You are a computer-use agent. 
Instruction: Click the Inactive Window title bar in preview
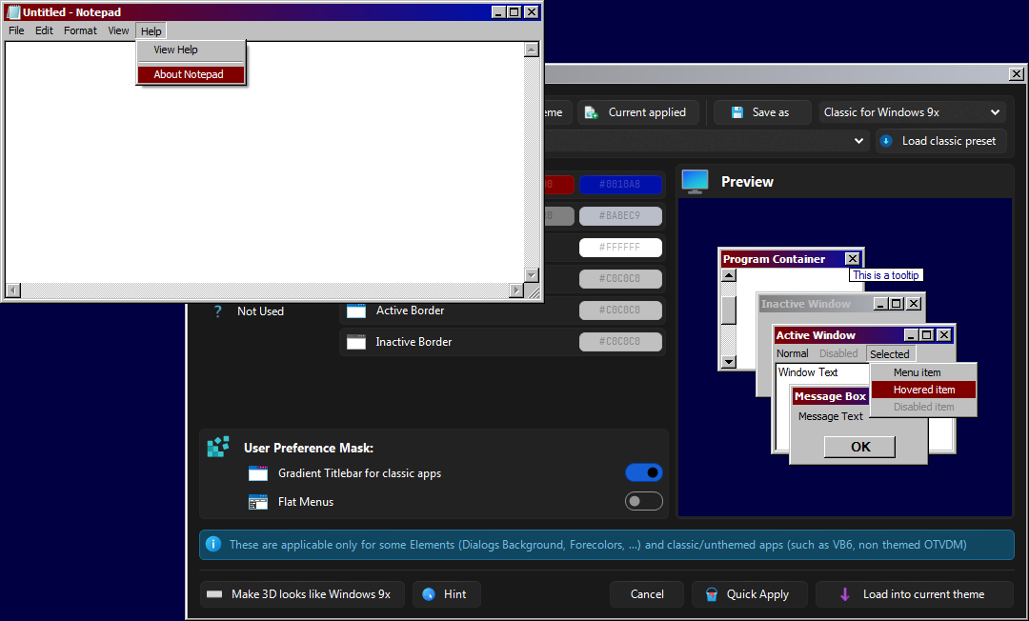(840, 304)
